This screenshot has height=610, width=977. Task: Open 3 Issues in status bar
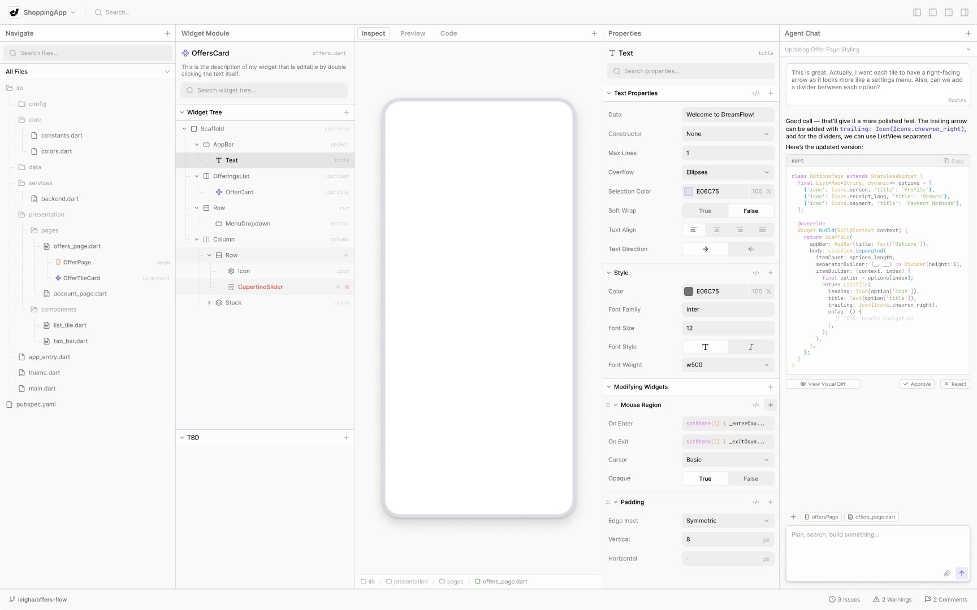844,599
